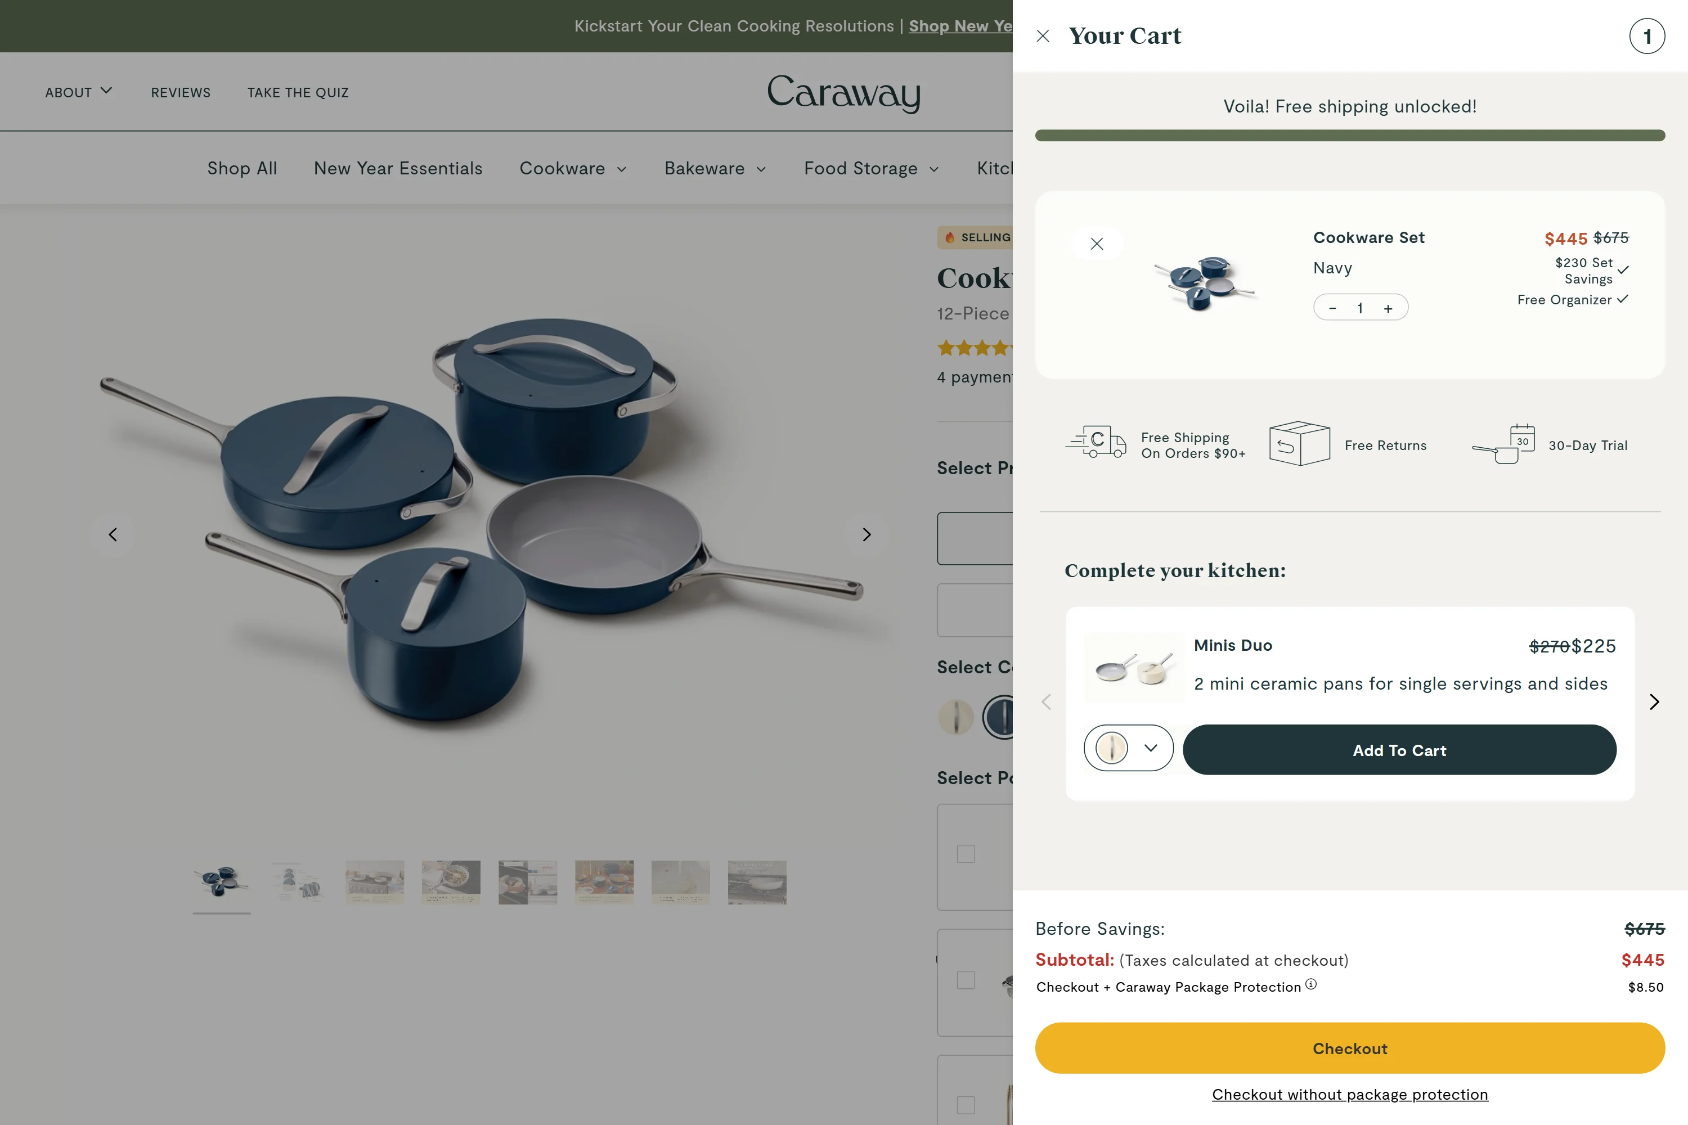This screenshot has height=1125, width=1688.
Task: Open package protection info icon
Action: click(1311, 984)
